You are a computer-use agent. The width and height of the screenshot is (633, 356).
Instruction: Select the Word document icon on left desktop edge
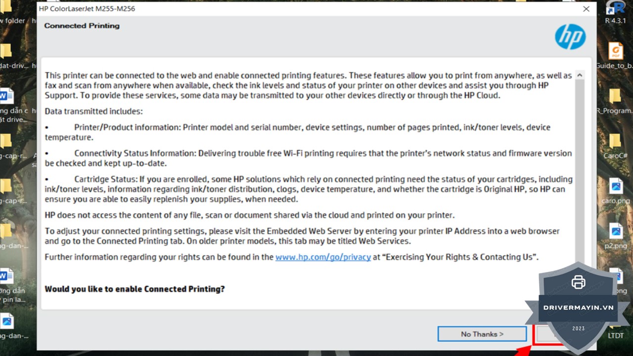click(x=6, y=96)
